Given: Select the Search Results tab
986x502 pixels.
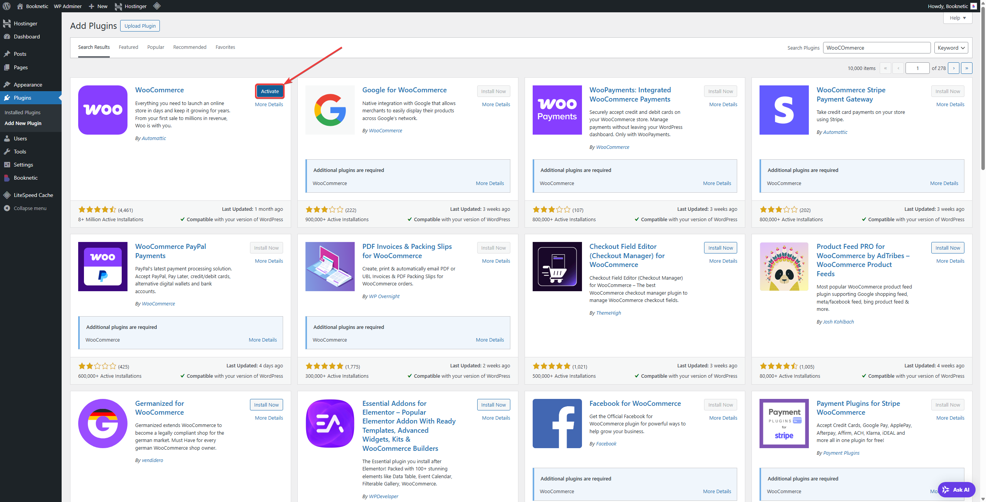Looking at the screenshot, I should [x=94, y=47].
